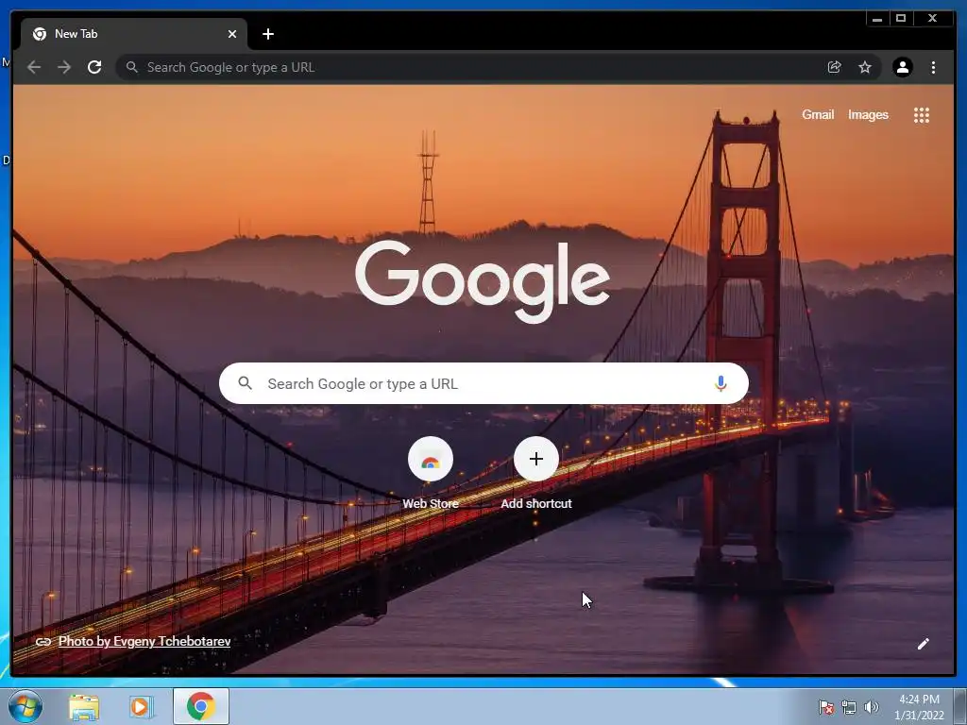Maximize the Chrome window
This screenshot has width=967, height=725.
(900, 19)
